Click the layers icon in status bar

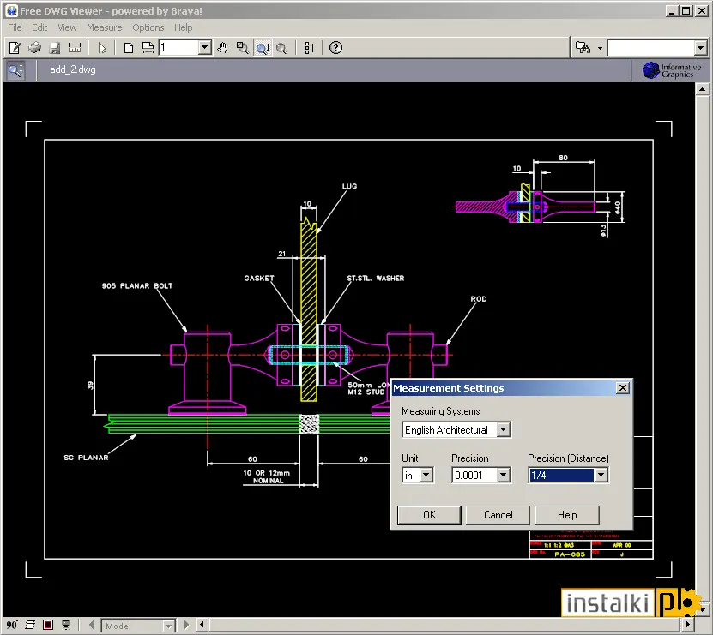coord(30,625)
